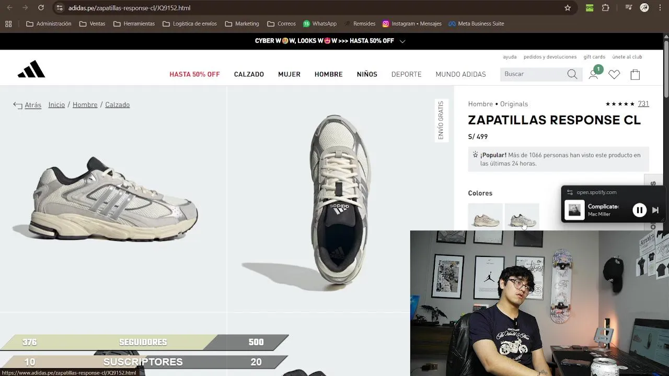Go to Hombre breadcrumb

pos(85,105)
